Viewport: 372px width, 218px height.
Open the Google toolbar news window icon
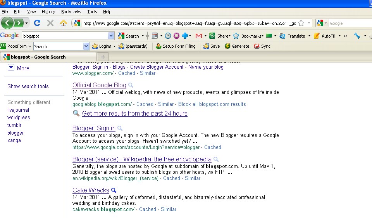(155, 36)
